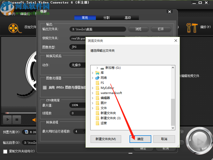This screenshot has width=213, height=160.
Task: Enable the 复制文件夹结构 checkbox
Action: coord(4,151)
